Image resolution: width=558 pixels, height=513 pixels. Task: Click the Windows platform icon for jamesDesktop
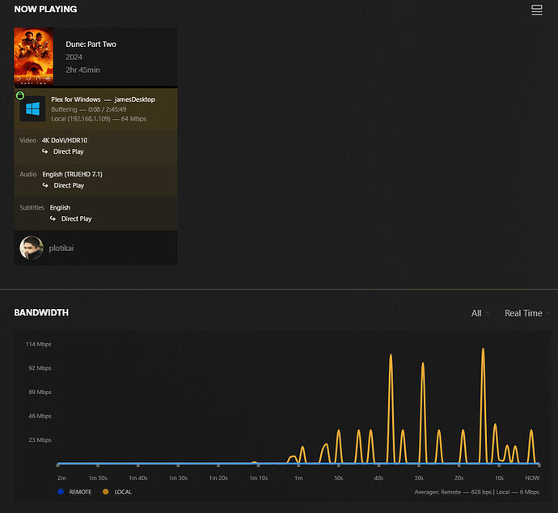pyautogui.click(x=32, y=108)
